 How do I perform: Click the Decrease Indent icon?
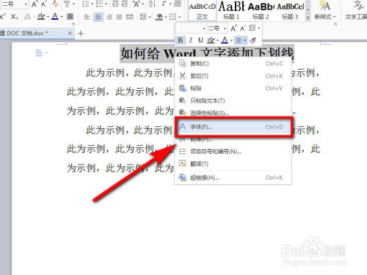(x=115, y=4)
